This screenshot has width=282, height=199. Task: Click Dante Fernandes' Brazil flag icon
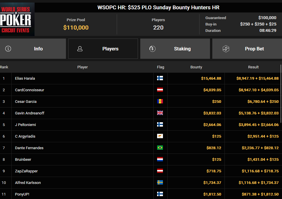[x=160, y=148]
